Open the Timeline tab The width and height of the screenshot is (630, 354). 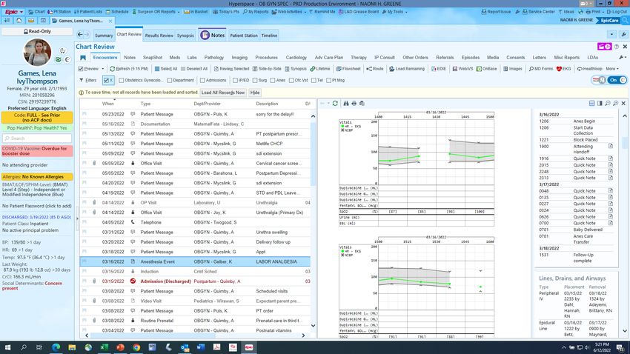(269, 36)
